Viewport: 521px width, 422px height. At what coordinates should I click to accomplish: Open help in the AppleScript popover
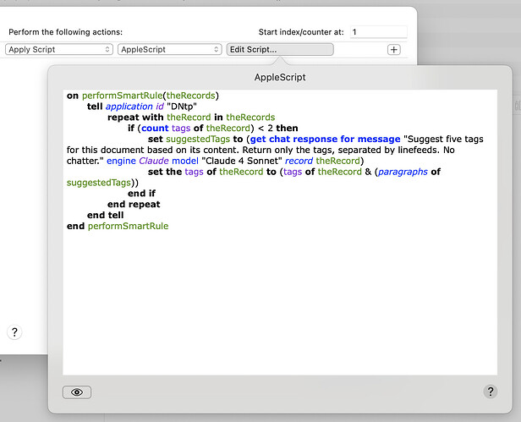tap(490, 392)
